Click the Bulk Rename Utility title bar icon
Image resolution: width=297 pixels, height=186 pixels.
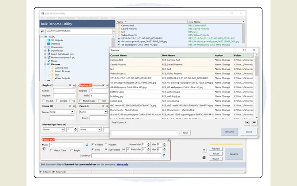[43, 13]
